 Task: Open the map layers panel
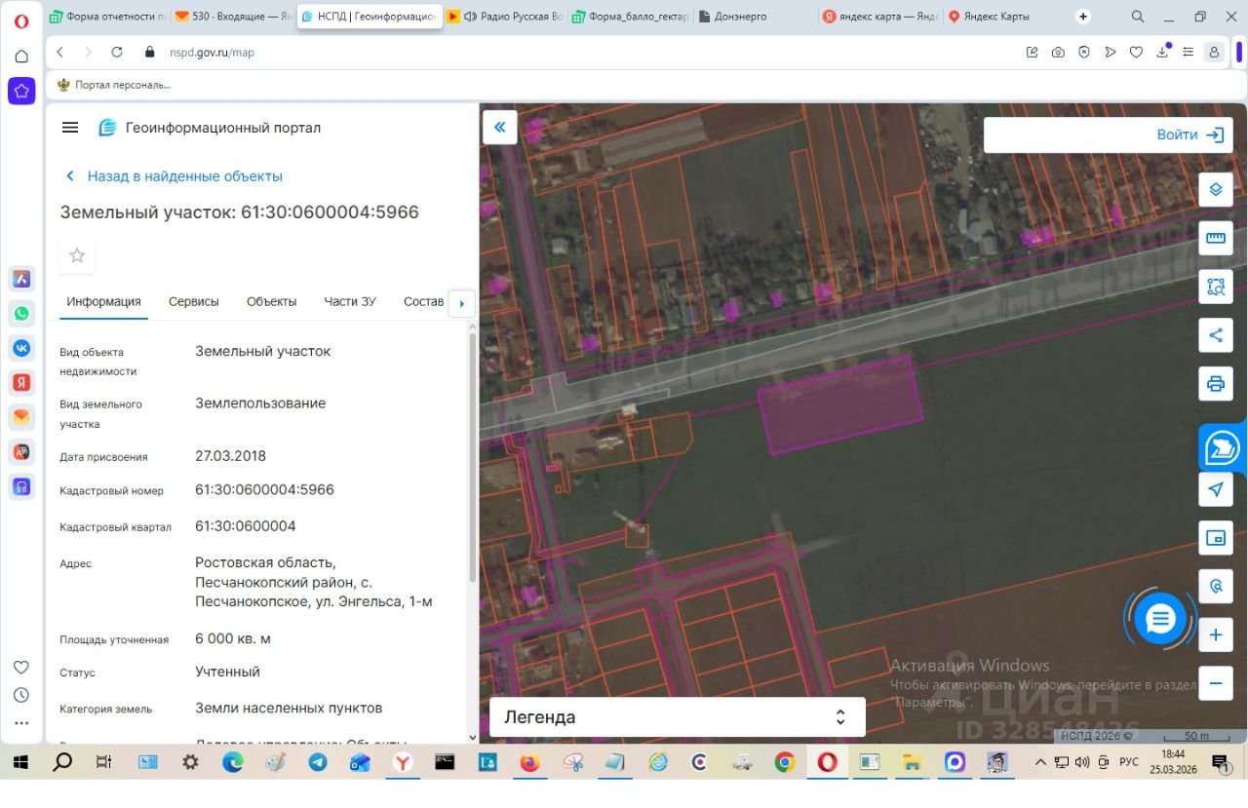click(x=1215, y=189)
